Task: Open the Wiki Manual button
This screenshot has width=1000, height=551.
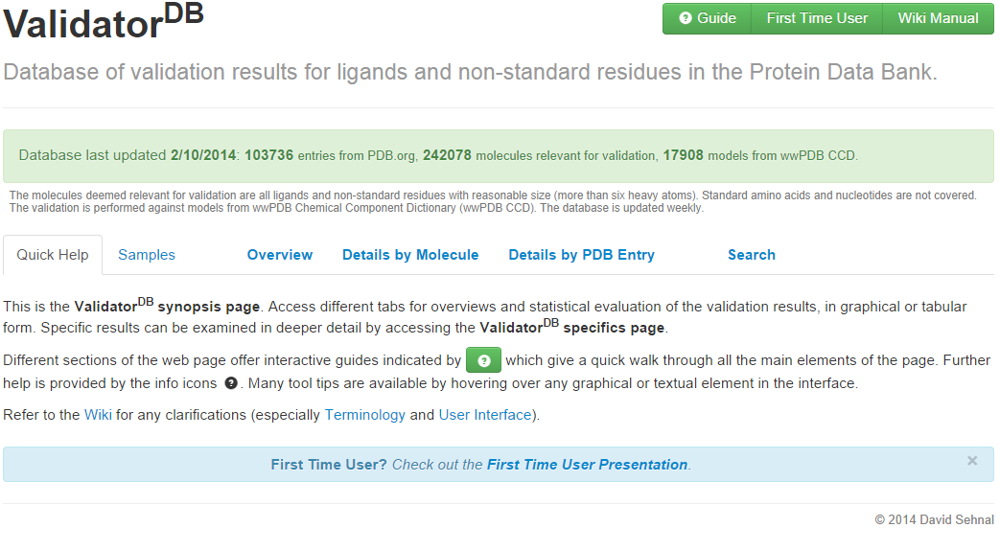Action: pyautogui.click(x=938, y=18)
